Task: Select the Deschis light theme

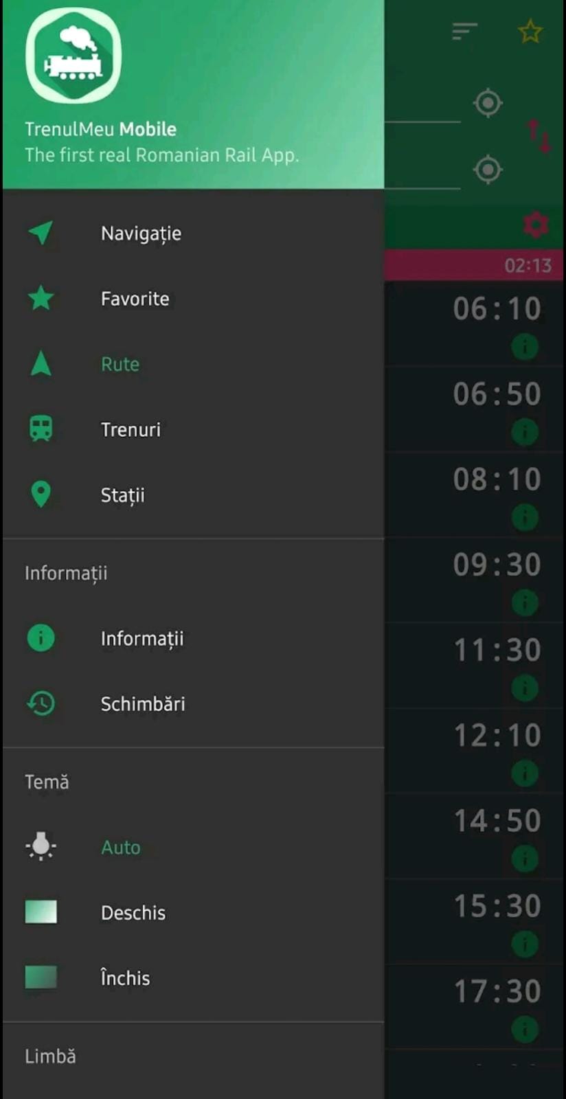Action: (x=133, y=913)
